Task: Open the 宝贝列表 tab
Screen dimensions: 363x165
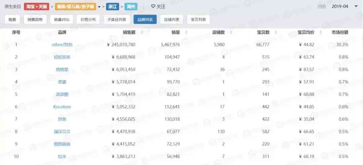Action: (198, 19)
